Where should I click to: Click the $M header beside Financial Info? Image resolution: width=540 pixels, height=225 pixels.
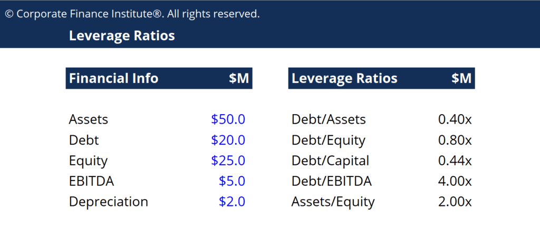click(239, 79)
